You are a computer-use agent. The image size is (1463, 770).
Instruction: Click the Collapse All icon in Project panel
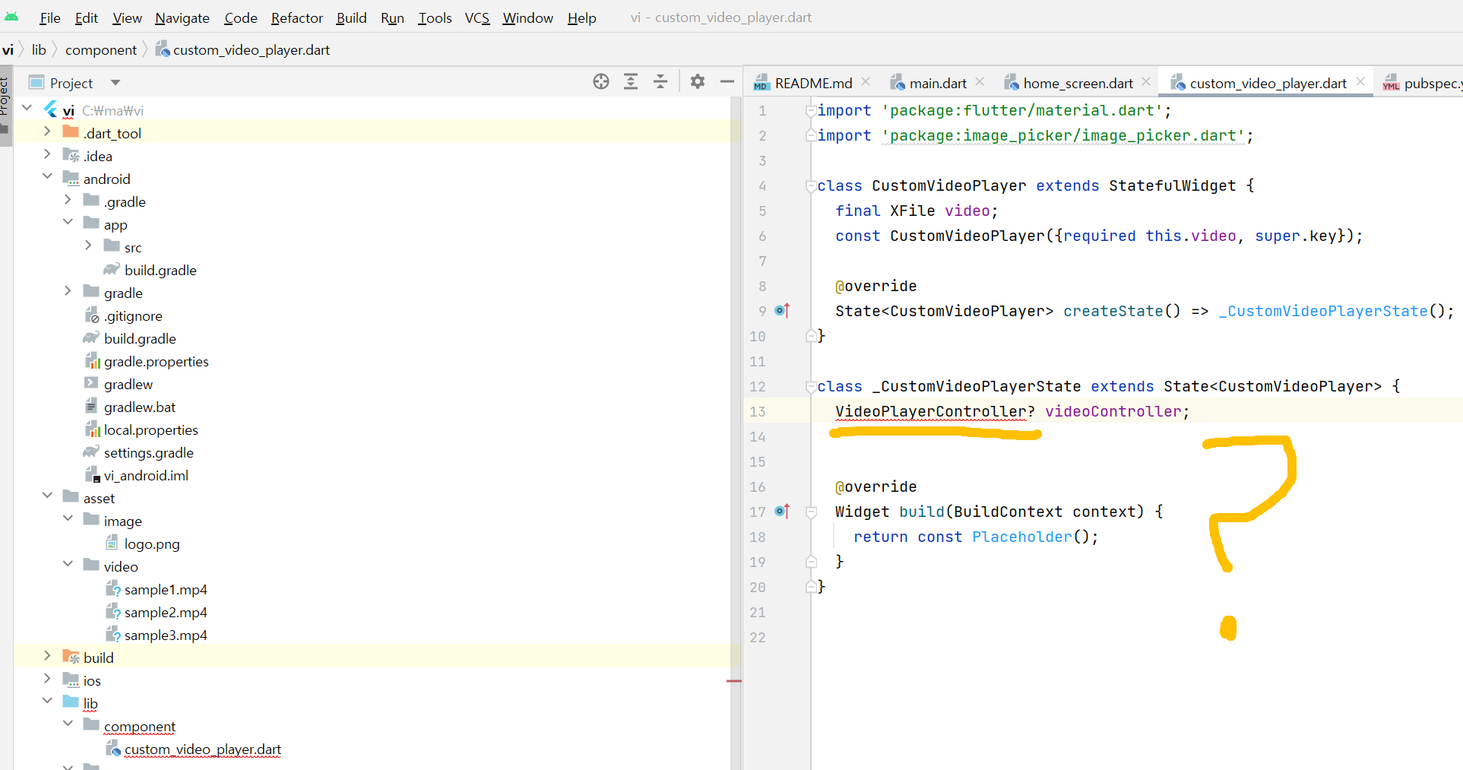(660, 82)
